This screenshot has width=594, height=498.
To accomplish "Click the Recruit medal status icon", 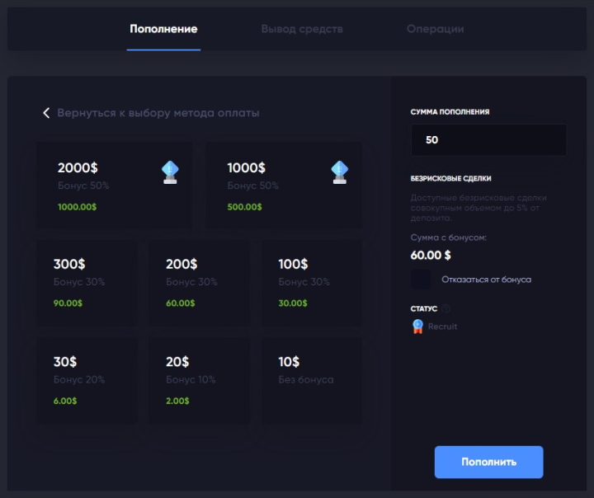I will click(x=417, y=327).
